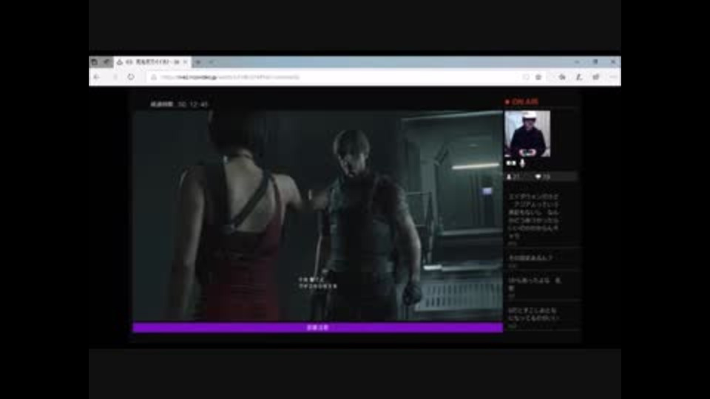Add this page to favorites with the star icon
Viewport: 710px width, 399px height.
click(x=538, y=78)
